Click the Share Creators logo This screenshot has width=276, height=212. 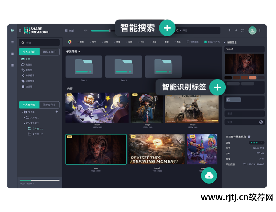(x=36, y=31)
